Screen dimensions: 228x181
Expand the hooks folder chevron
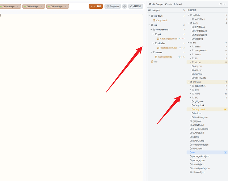click(190, 54)
